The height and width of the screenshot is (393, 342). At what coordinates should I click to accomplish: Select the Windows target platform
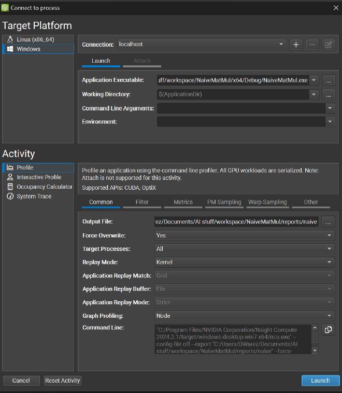tap(38, 49)
